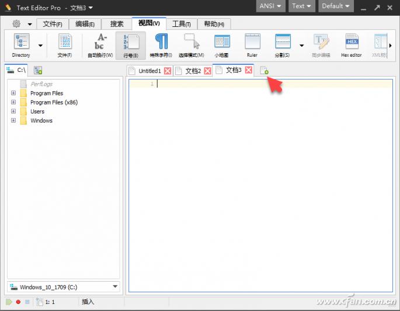Click the macro play button in status bar

click(9, 302)
